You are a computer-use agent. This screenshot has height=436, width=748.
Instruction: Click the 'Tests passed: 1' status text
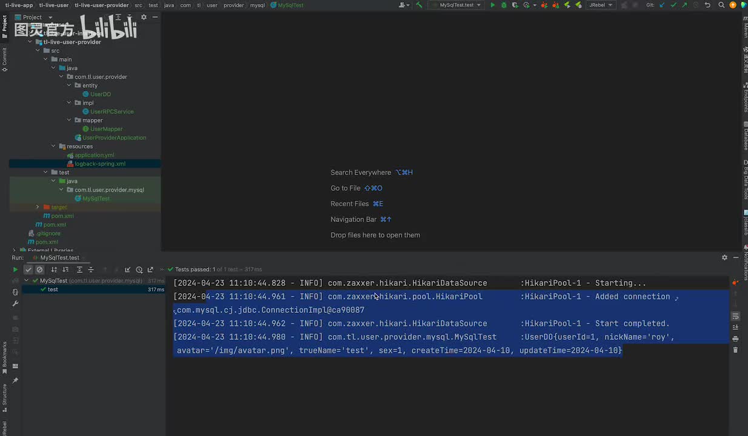pyautogui.click(x=195, y=269)
